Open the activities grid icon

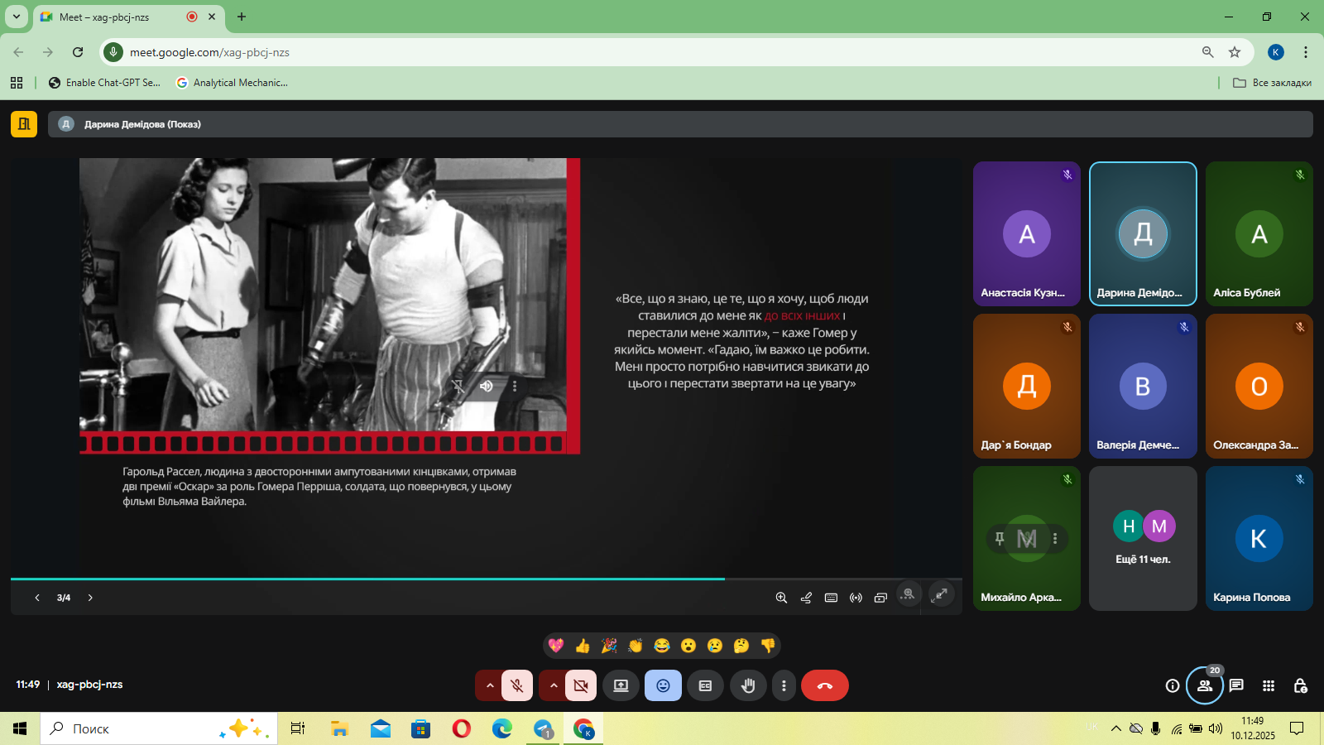[1269, 685]
